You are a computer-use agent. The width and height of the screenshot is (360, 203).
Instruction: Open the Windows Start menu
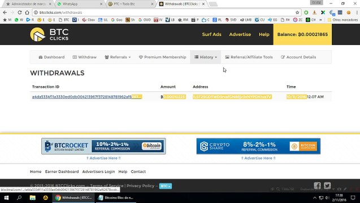click(x=6, y=197)
